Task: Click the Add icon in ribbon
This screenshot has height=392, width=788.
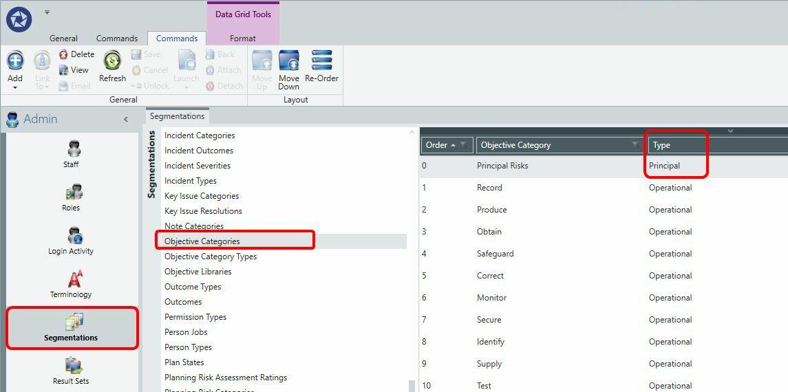Action: click(x=15, y=61)
